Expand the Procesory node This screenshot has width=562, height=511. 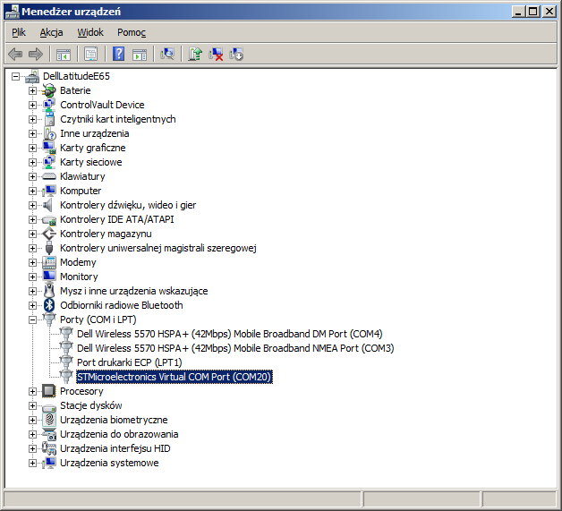[x=32, y=392]
